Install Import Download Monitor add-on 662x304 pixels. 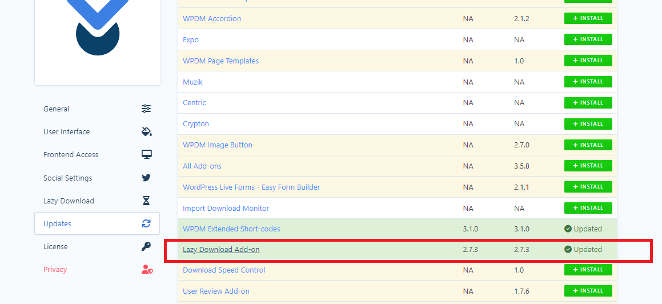pyautogui.click(x=588, y=208)
